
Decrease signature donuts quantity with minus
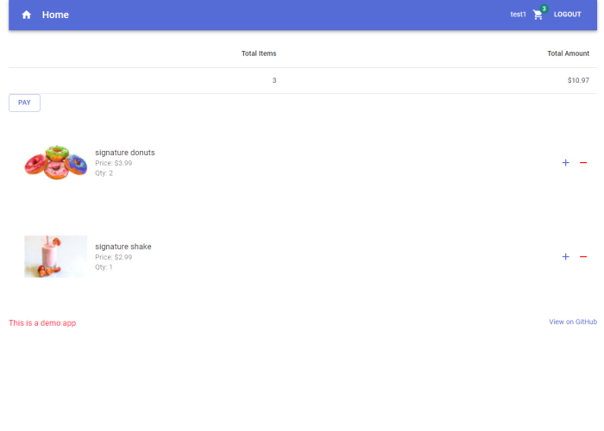[583, 162]
